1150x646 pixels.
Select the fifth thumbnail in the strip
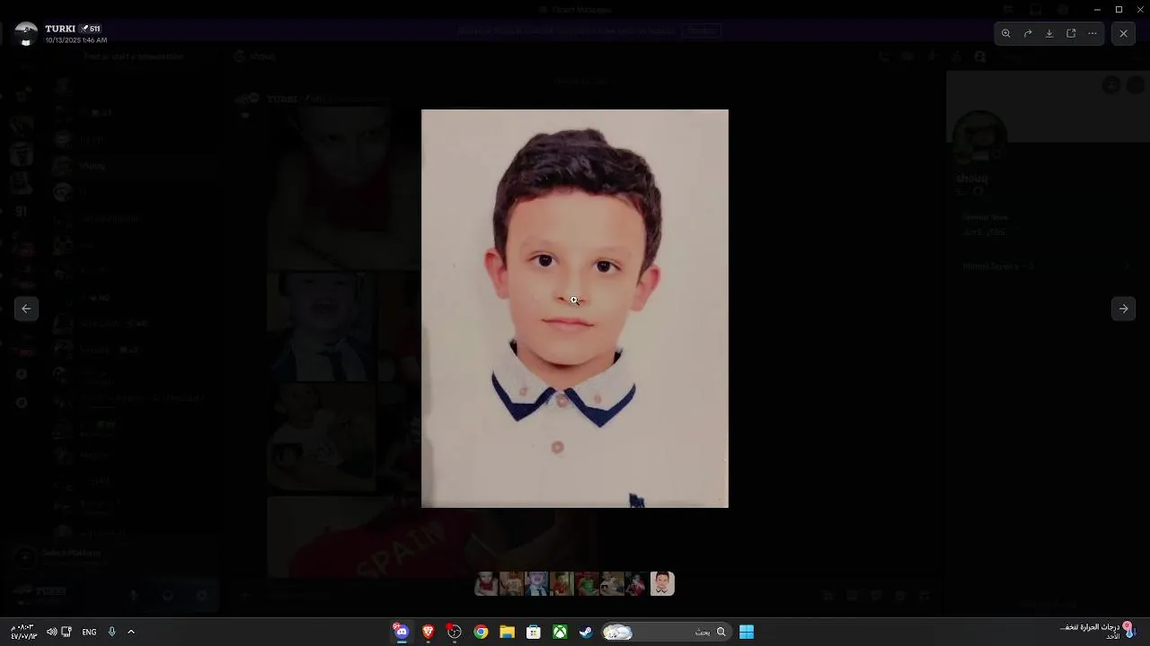click(x=587, y=584)
